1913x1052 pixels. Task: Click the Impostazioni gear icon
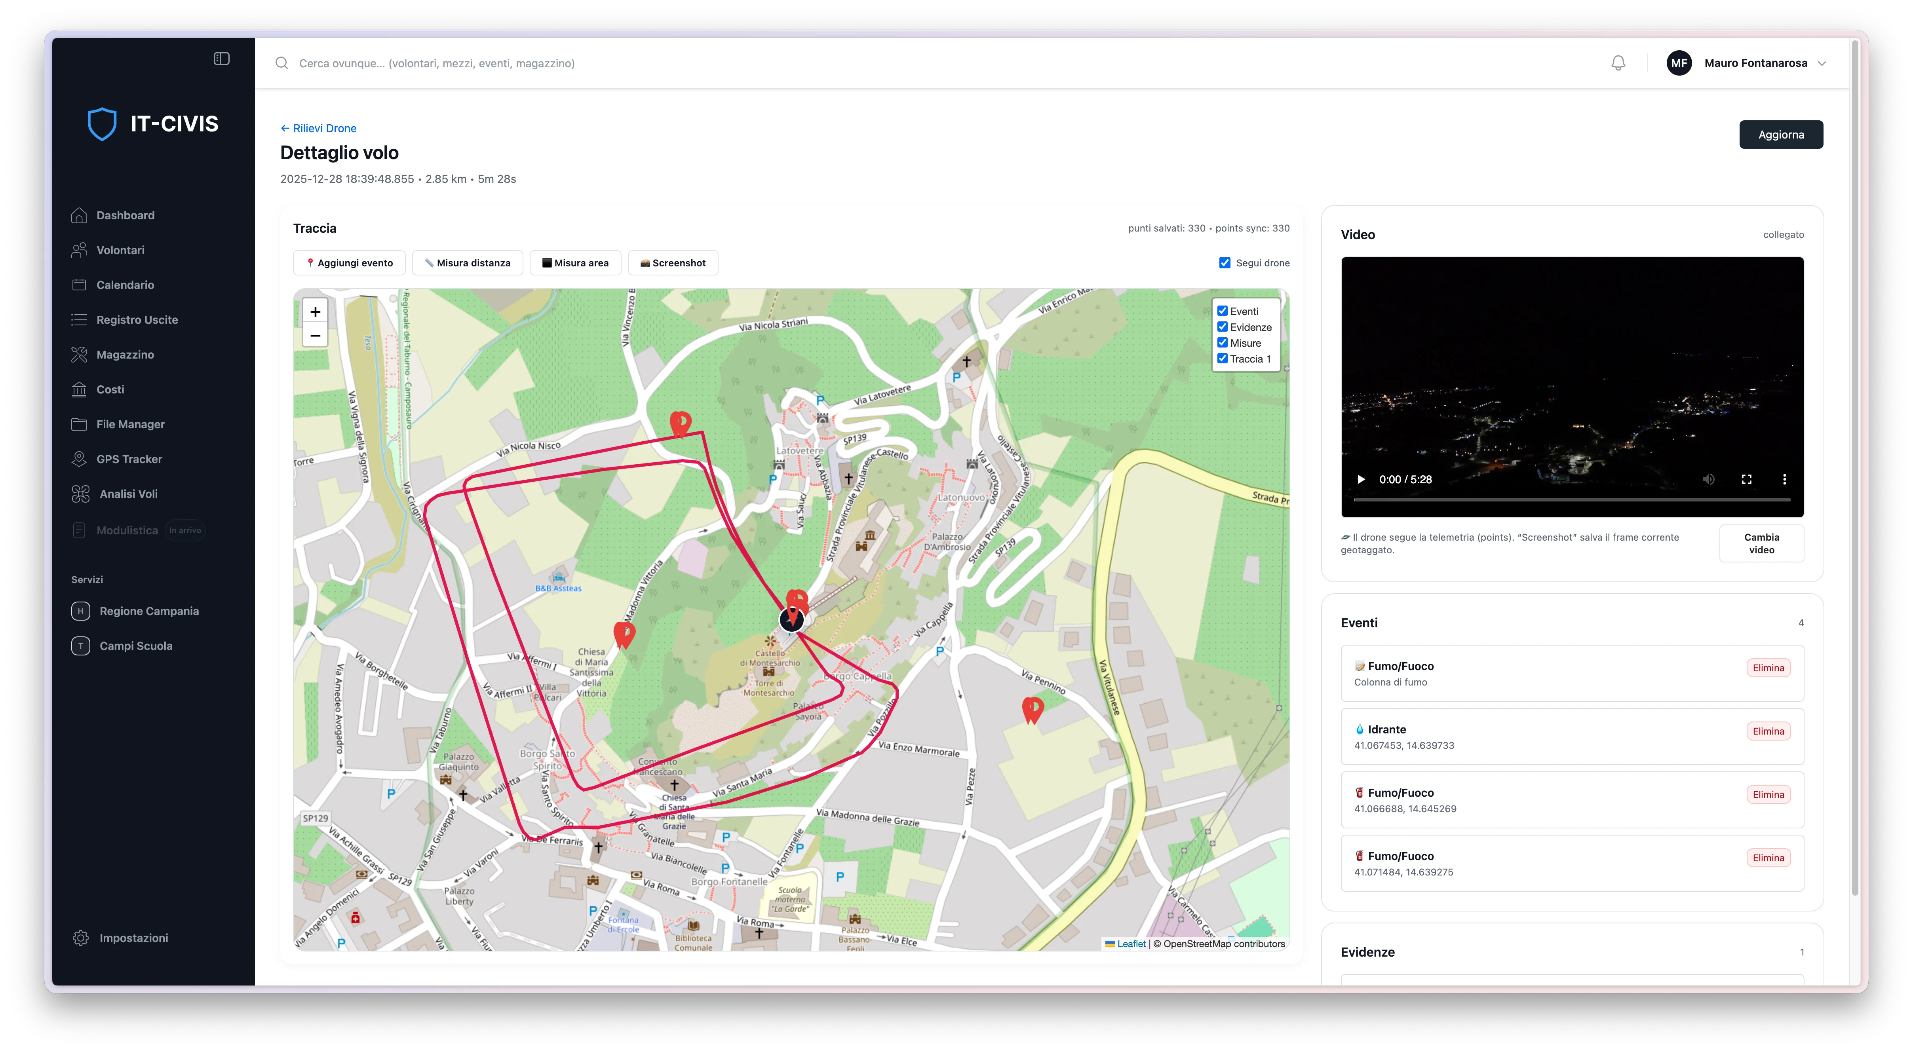81,938
